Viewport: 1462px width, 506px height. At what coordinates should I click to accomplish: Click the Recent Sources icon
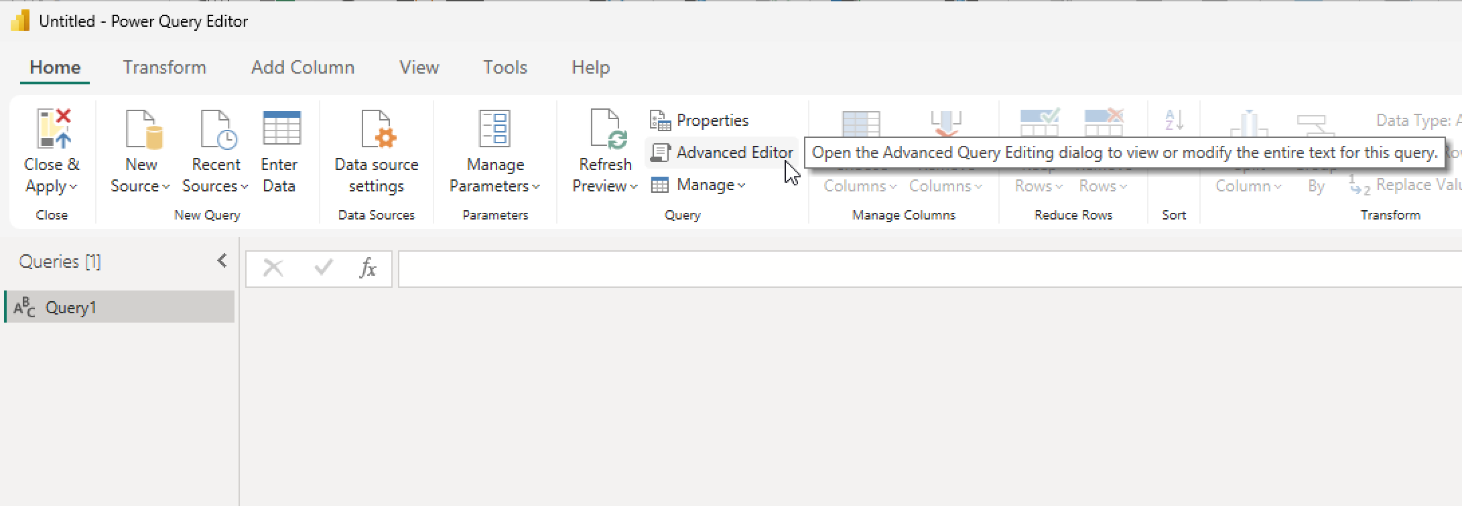coord(218,129)
